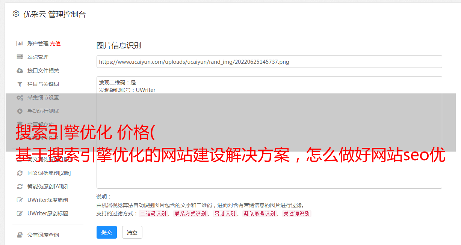Click the 支持的过滤方式： label
Image resolution: width=461 pixels, height=245 pixels.
tap(117, 213)
